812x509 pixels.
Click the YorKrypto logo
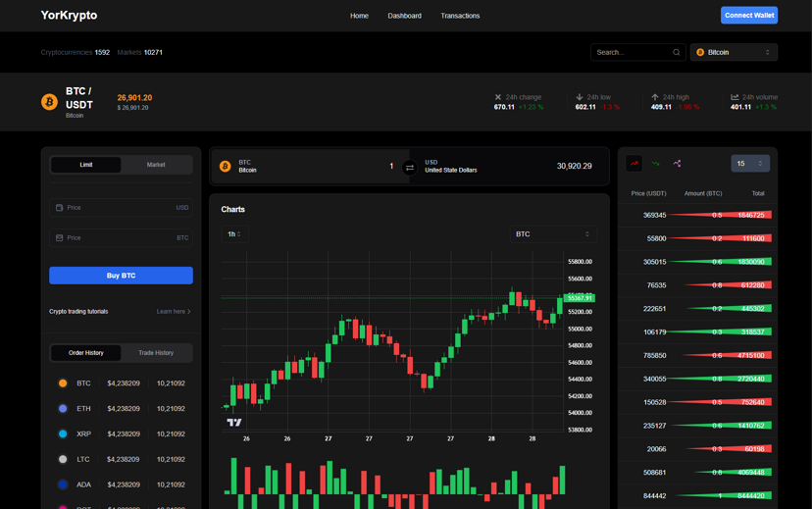(x=69, y=15)
